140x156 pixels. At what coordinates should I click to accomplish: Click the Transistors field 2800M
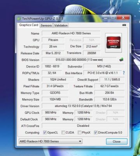click(x=92, y=53)
